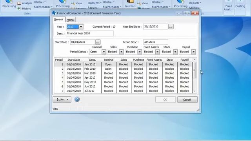Click the Year End Date field 31/12/2010
This screenshot has width=251, height=141.
click(x=155, y=27)
